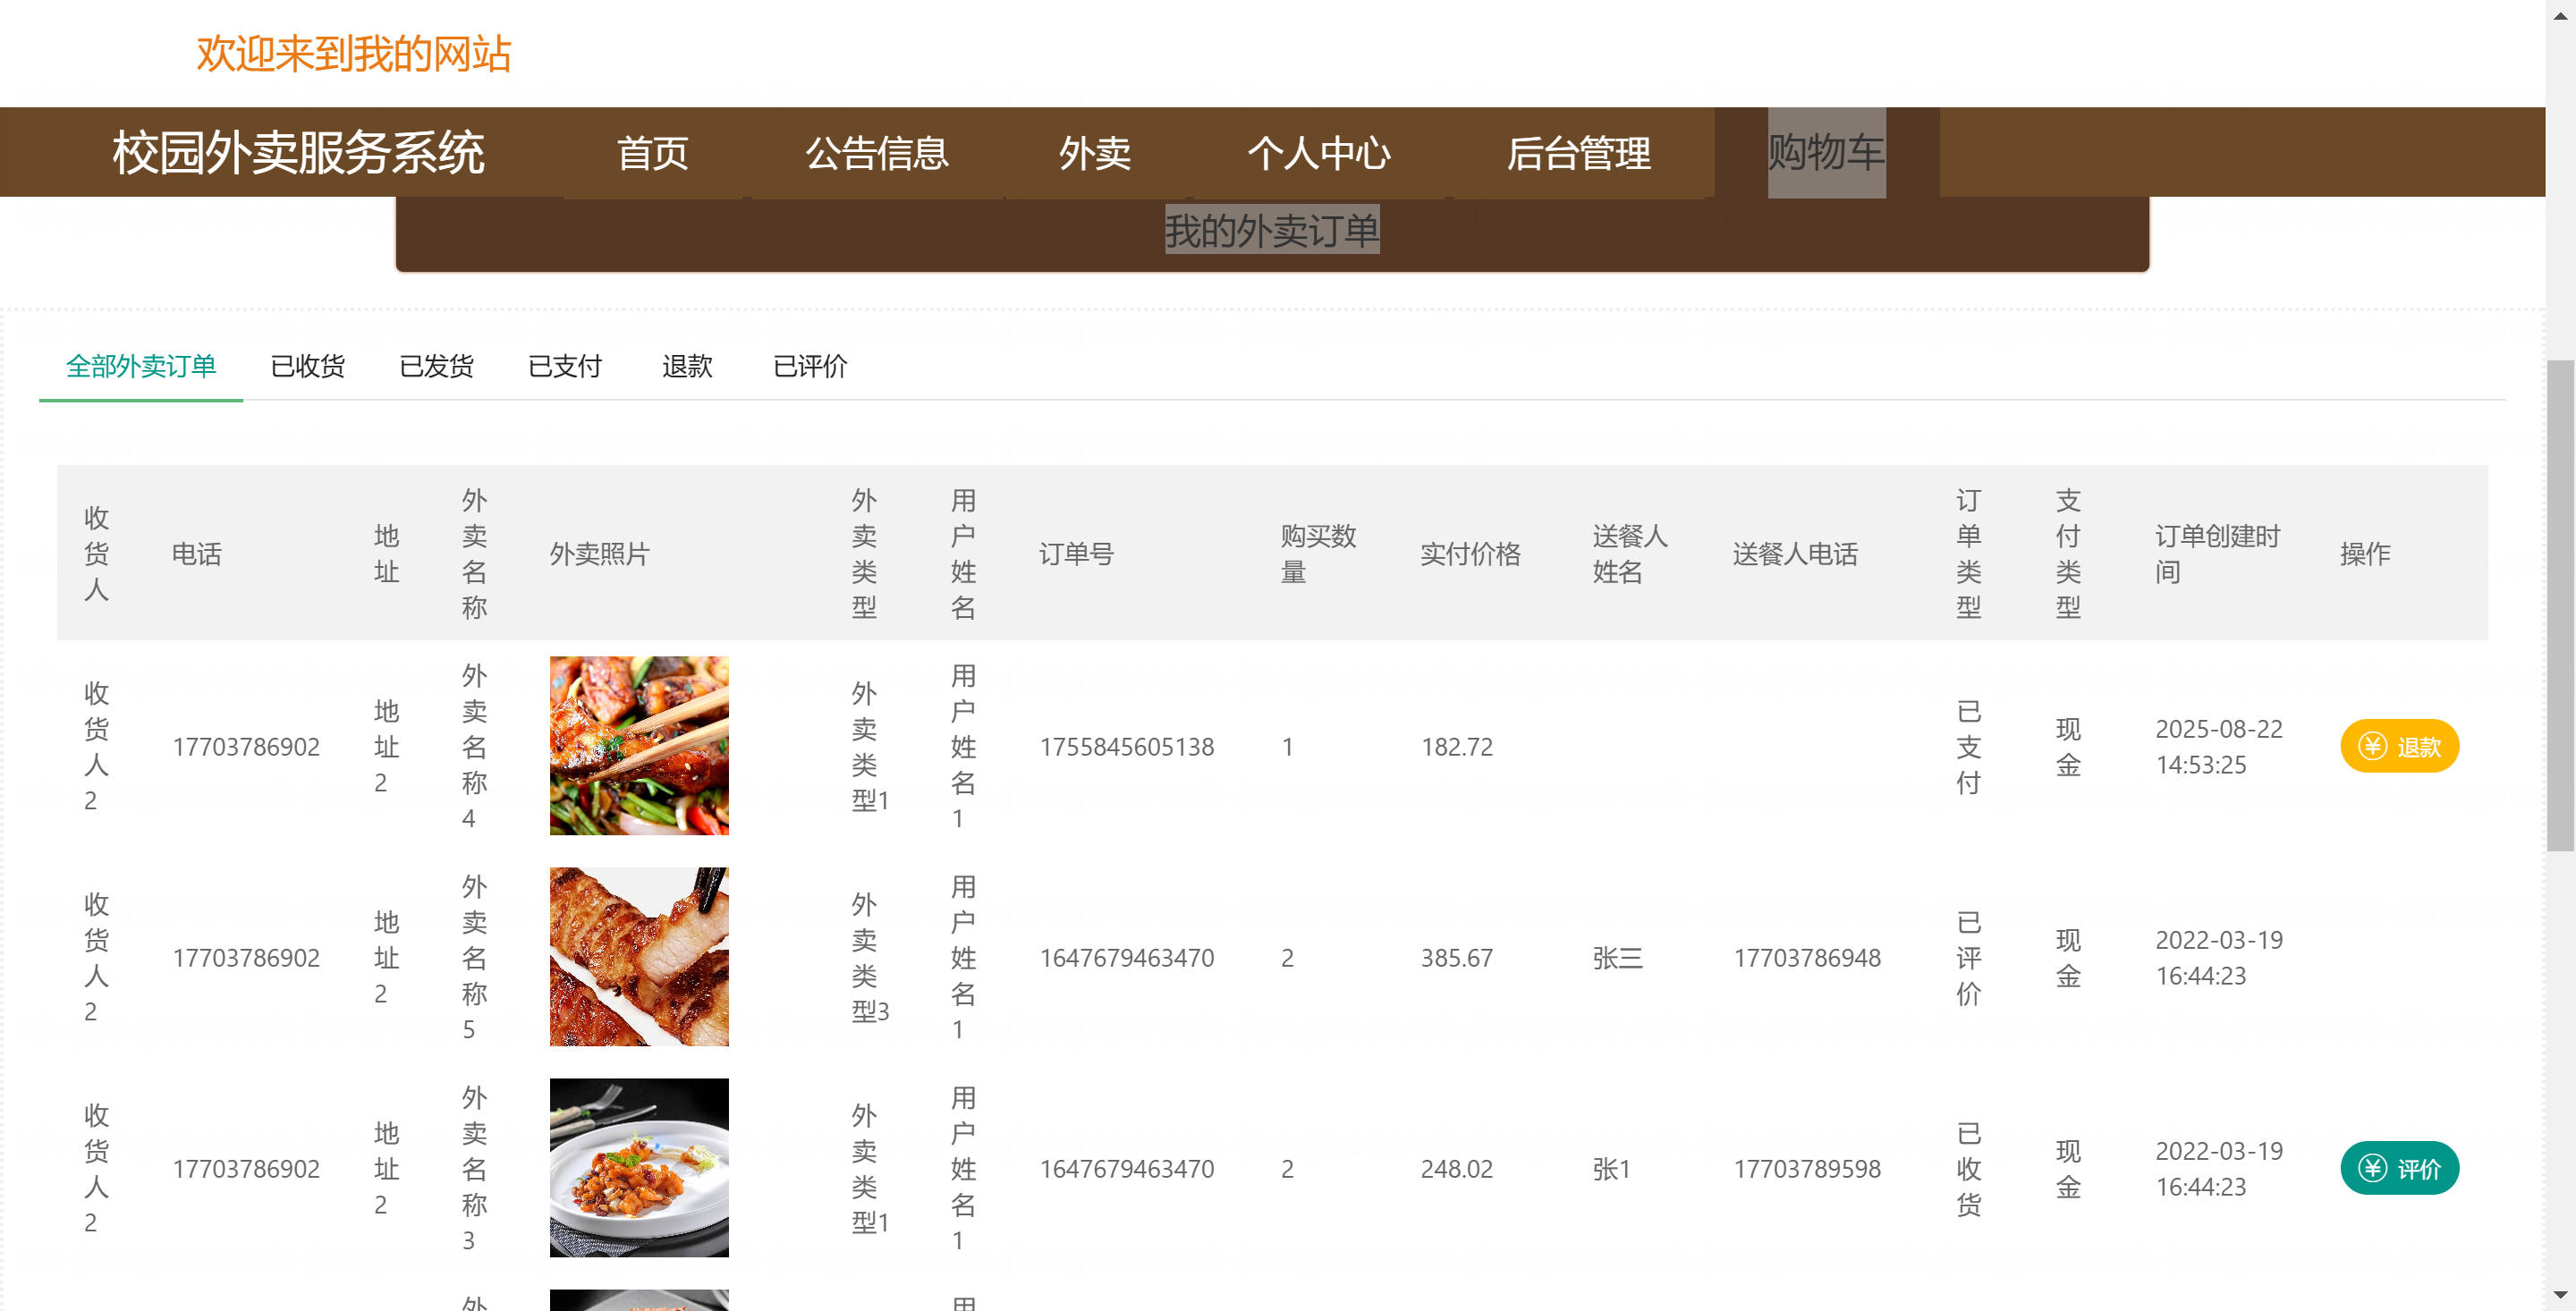Open the 后台管理 admin menu item
This screenshot has width=2576, height=1311.
(1578, 153)
